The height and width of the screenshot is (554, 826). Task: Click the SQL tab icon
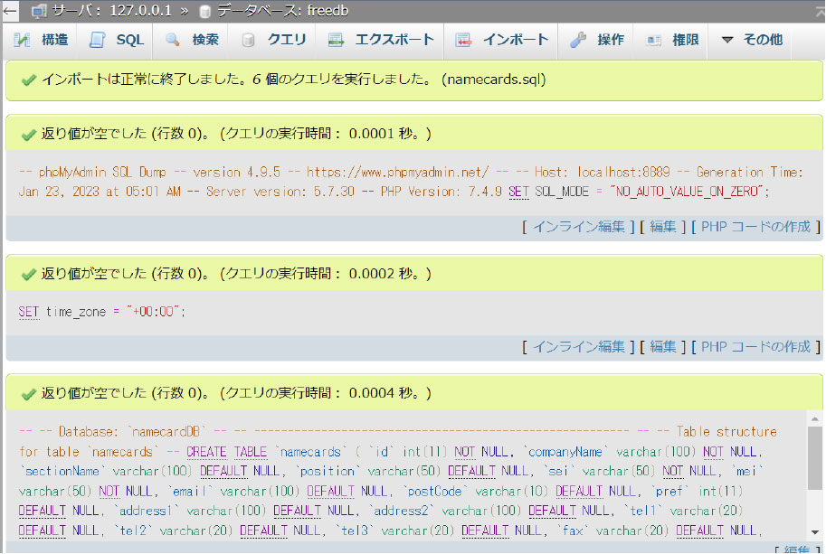97,40
